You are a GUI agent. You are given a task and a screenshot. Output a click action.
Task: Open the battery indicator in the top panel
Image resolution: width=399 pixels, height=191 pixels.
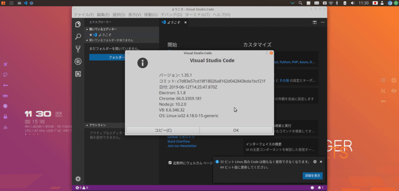(x=345, y=3)
